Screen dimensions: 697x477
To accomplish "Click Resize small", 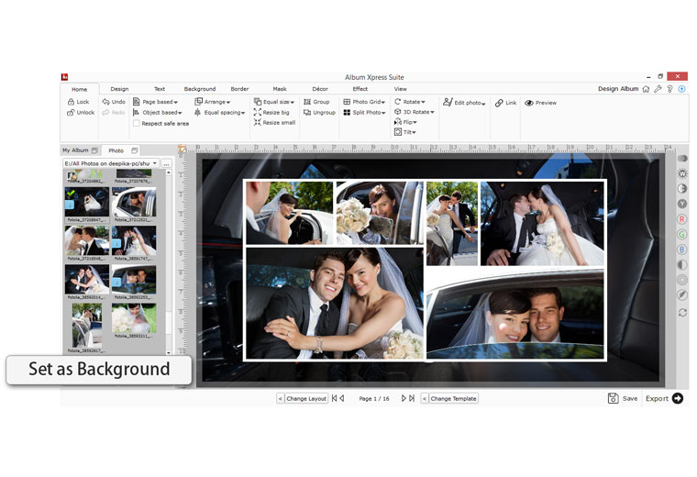I will (275, 123).
